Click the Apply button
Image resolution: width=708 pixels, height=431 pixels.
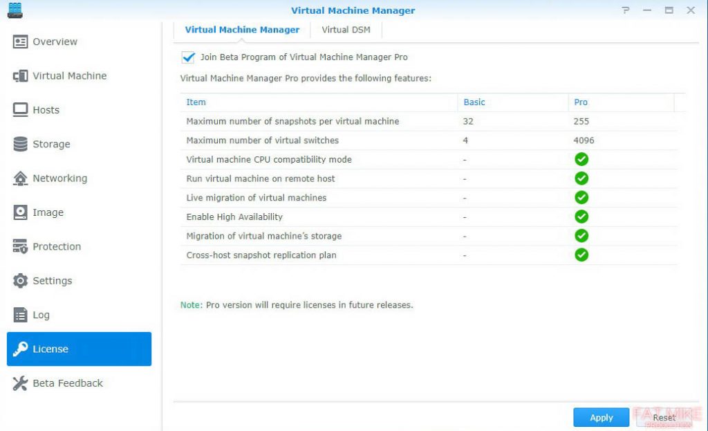point(601,417)
